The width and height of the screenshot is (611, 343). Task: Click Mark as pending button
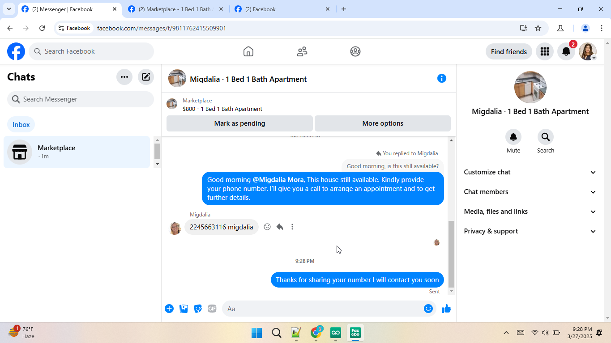(x=239, y=123)
